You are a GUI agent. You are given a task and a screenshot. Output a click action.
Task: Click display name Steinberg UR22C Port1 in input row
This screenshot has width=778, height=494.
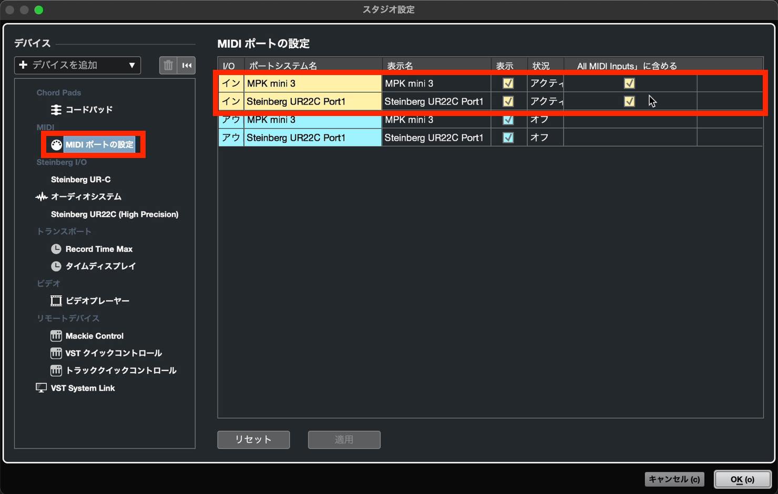coord(436,101)
